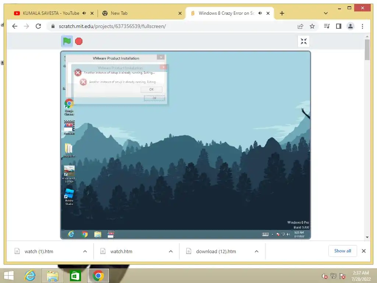The height and width of the screenshot is (283, 377).
Task: Click the browser forward arrow
Action: point(27,26)
